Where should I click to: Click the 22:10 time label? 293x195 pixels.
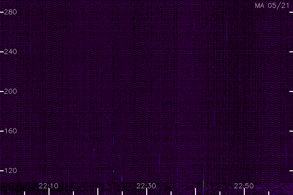point(49,186)
